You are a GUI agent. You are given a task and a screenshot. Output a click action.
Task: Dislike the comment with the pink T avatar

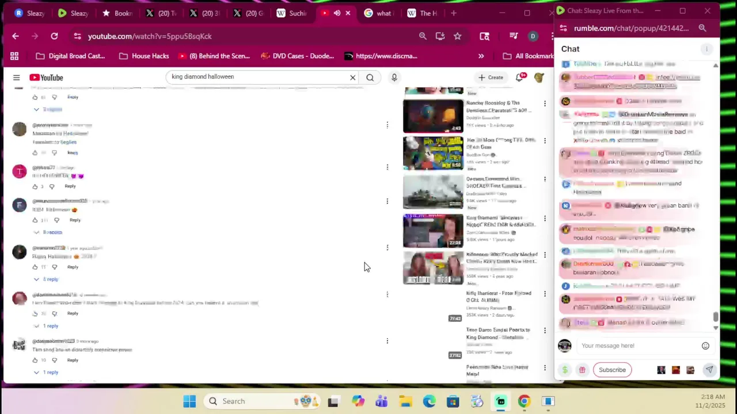pos(52,186)
